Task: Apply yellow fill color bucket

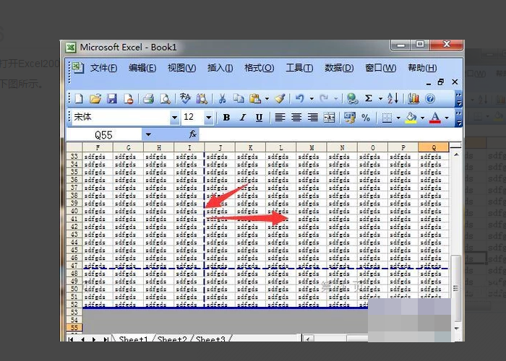Action: (x=411, y=118)
